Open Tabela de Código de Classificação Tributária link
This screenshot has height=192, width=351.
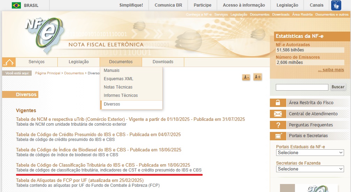coord(103,165)
